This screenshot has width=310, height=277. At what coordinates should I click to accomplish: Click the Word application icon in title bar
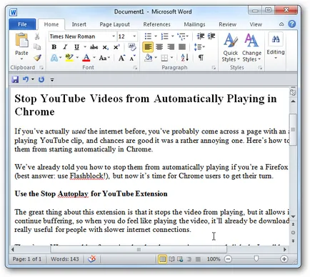[14, 12]
